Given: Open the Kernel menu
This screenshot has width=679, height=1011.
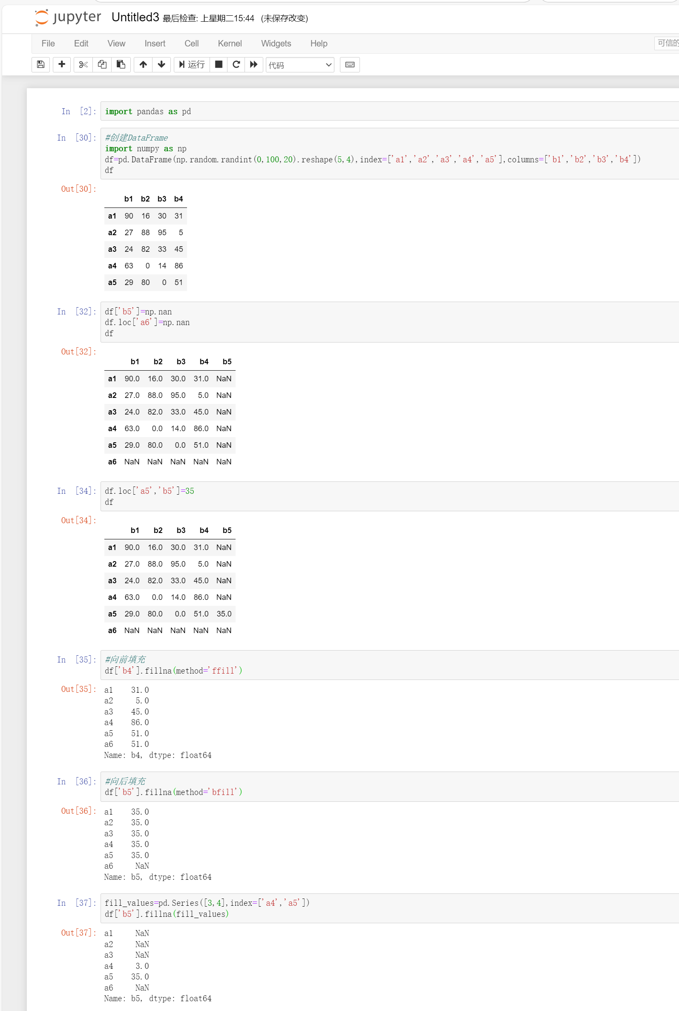Looking at the screenshot, I should point(230,43).
